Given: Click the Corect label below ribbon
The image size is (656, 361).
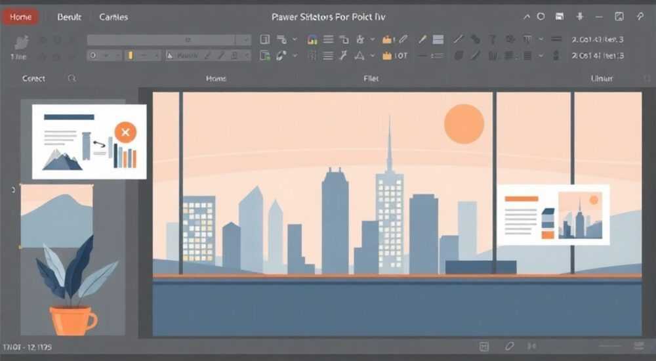Looking at the screenshot, I should pos(33,78).
